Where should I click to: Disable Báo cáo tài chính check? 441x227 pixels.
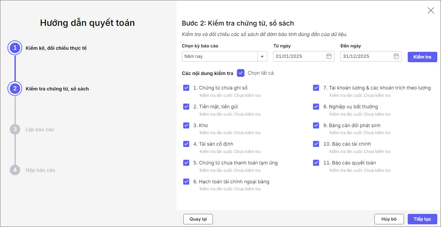(x=316, y=144)
